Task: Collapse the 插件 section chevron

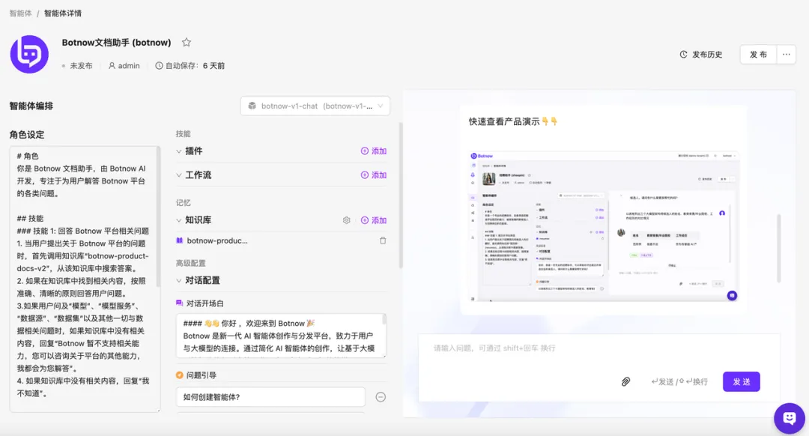Action: 178,151
